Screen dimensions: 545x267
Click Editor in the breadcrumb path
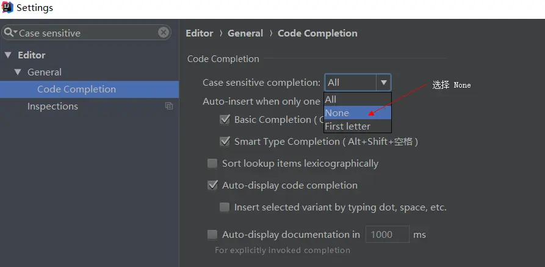[200, 33]
